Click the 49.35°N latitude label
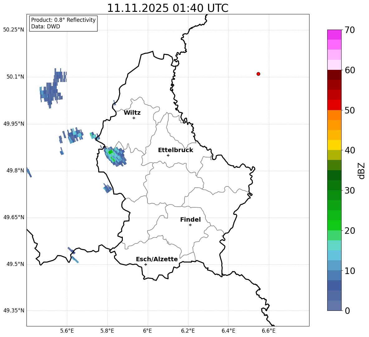369x337 pixels. [x=14, y=311]
